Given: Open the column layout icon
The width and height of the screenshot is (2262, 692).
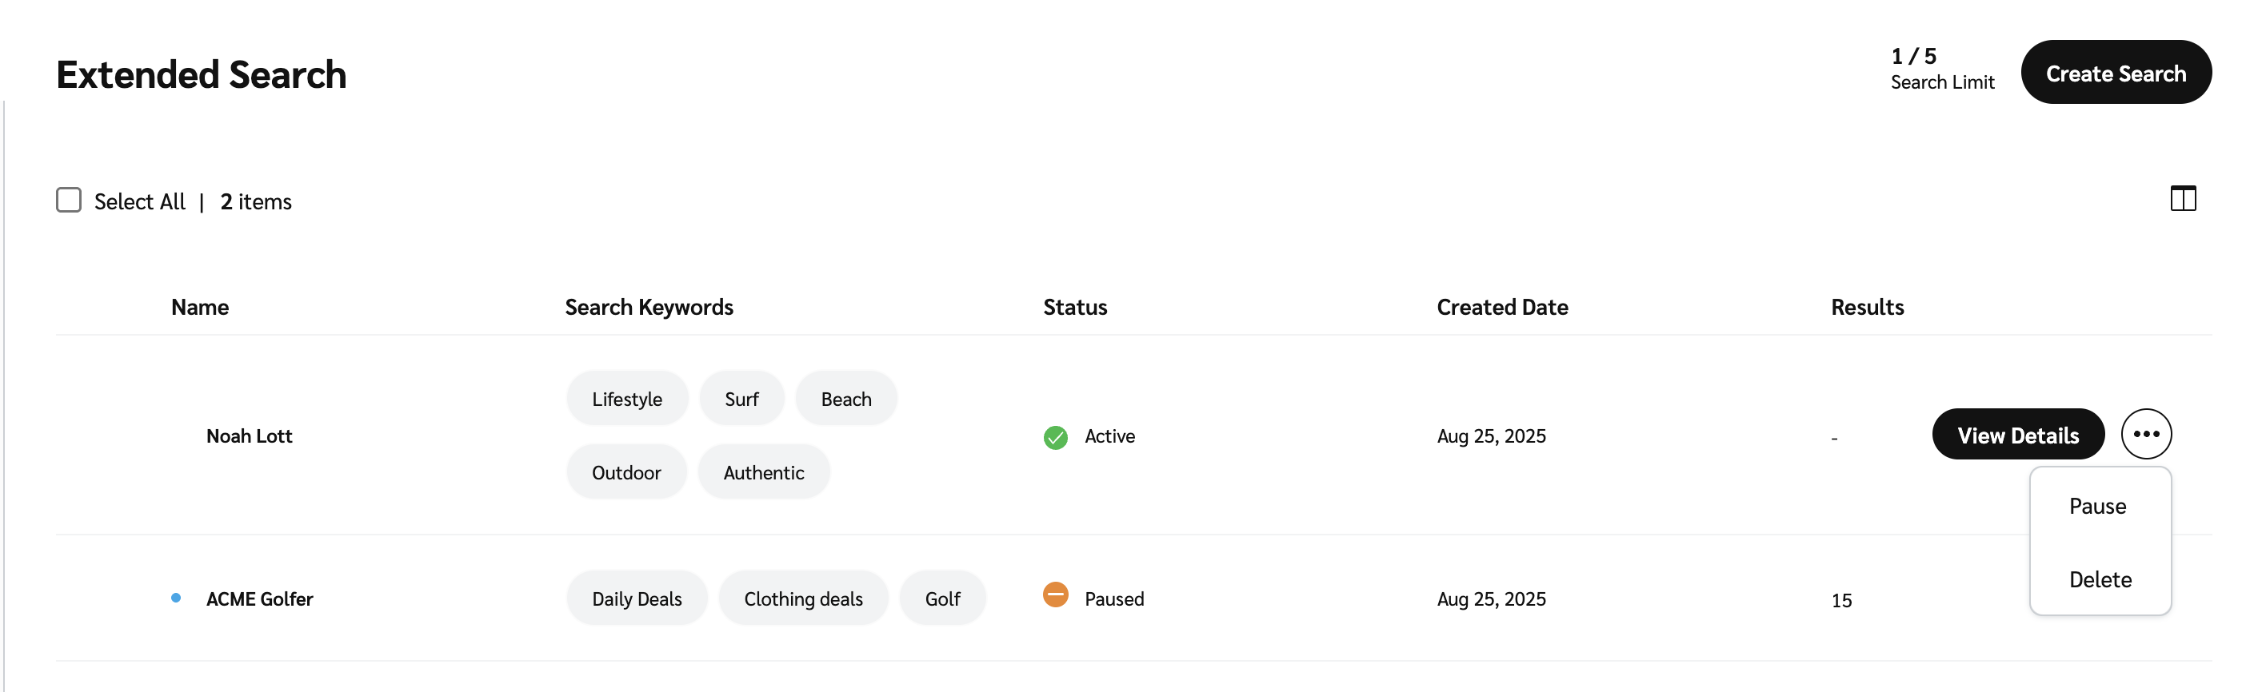Looking at the screenshot, I should tap(2182, 199).
